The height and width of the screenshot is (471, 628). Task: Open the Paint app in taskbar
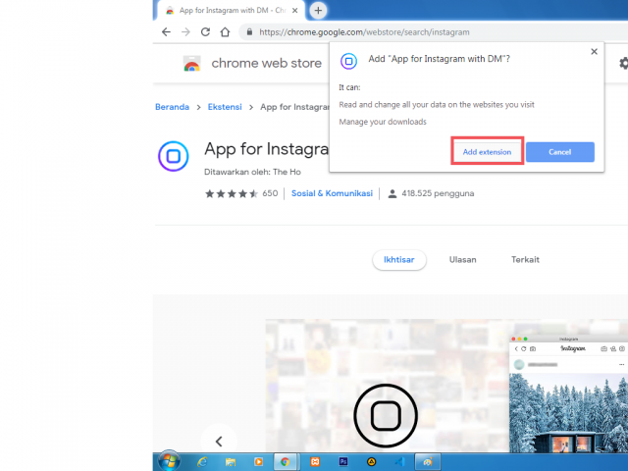click(x=428, y=462)
